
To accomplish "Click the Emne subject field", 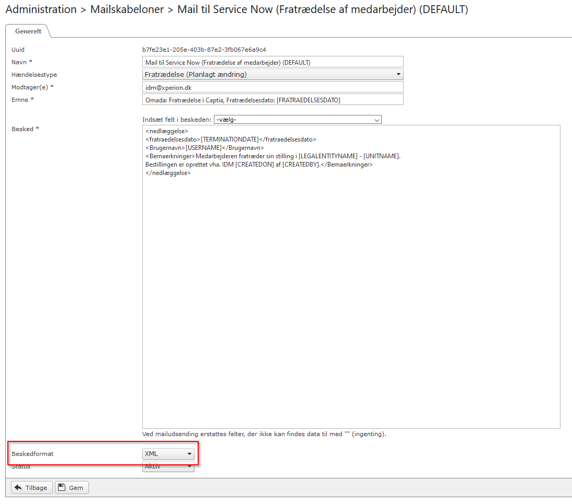I will pos(272,99).
